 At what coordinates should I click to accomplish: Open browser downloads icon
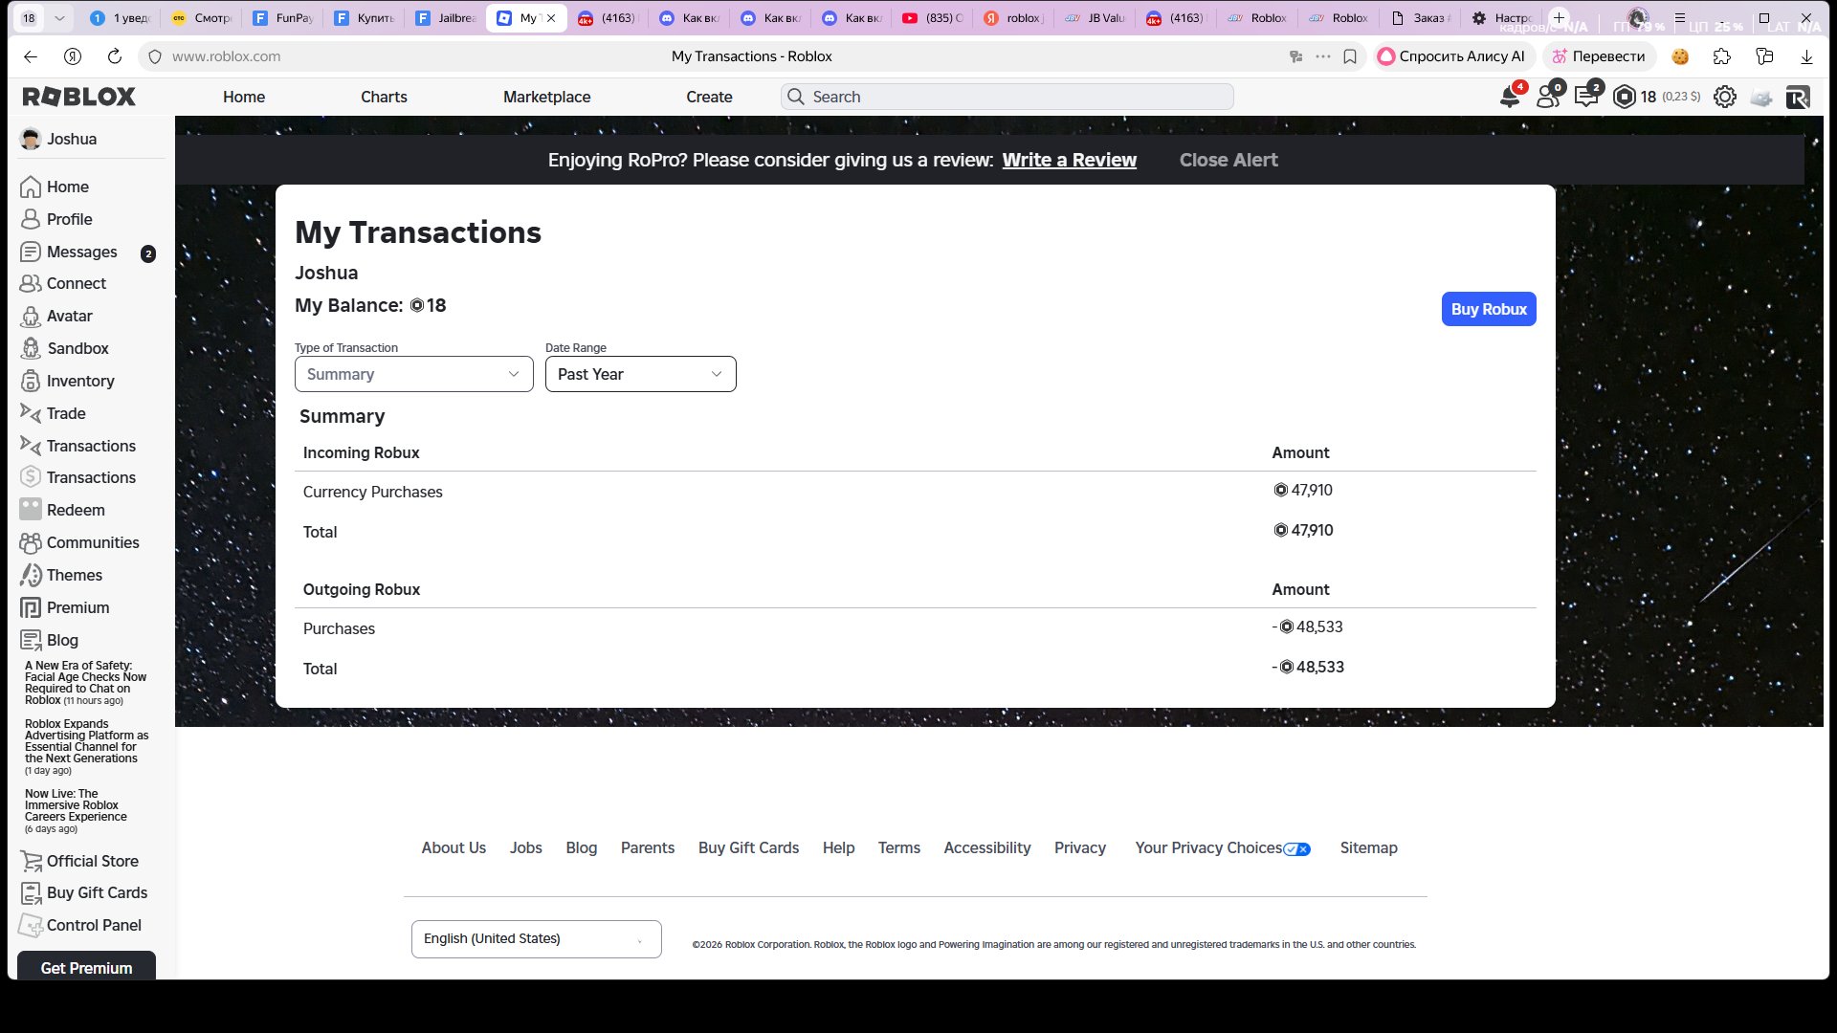click(x=1806, y=56)
